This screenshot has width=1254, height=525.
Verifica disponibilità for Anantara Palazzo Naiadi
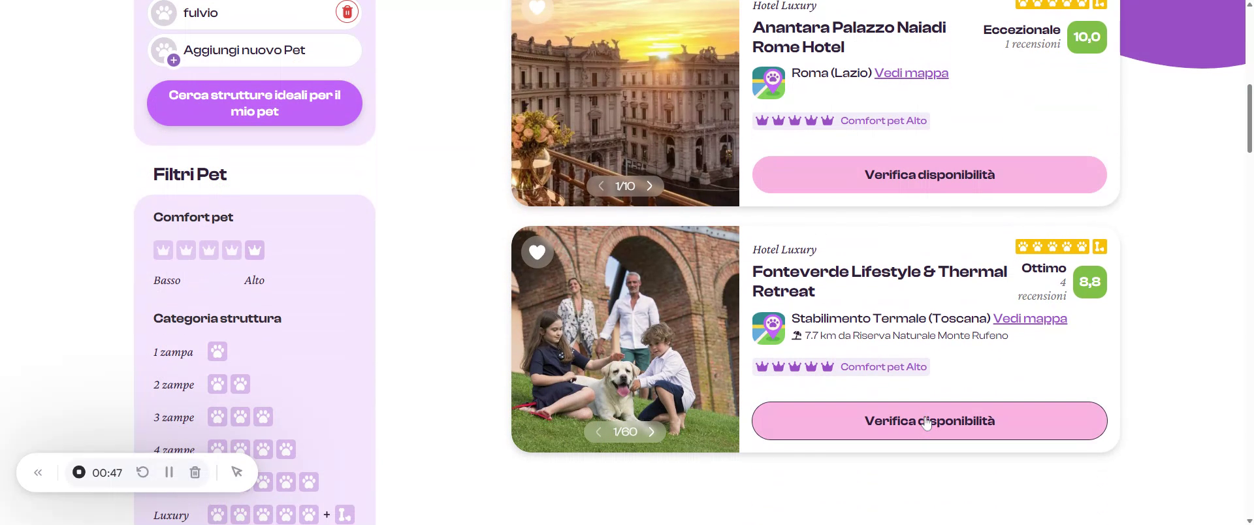pyautogui.click(x=929, y=174)
